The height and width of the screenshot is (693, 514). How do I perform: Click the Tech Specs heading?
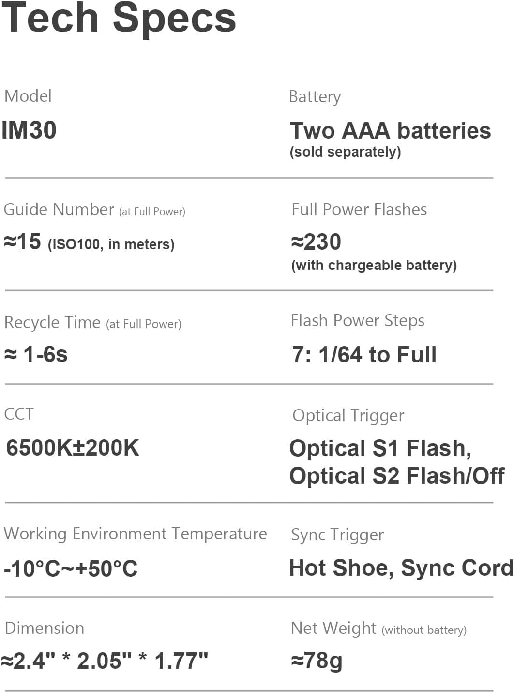(x=119, y=18)
